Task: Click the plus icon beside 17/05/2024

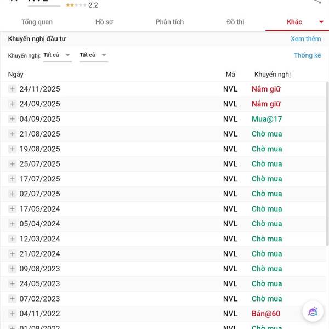Action: point(13,209)
